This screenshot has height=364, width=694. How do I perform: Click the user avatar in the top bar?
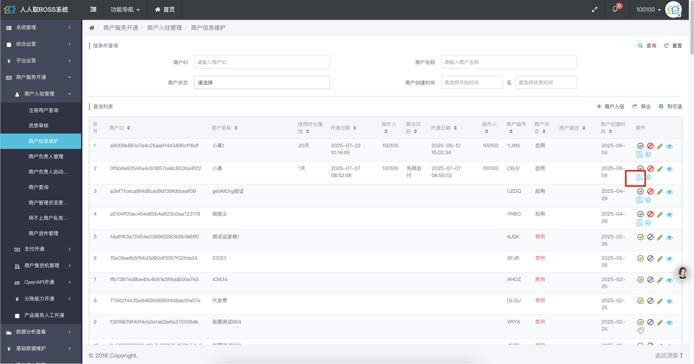pyautogui.click(x=674, y=9)
